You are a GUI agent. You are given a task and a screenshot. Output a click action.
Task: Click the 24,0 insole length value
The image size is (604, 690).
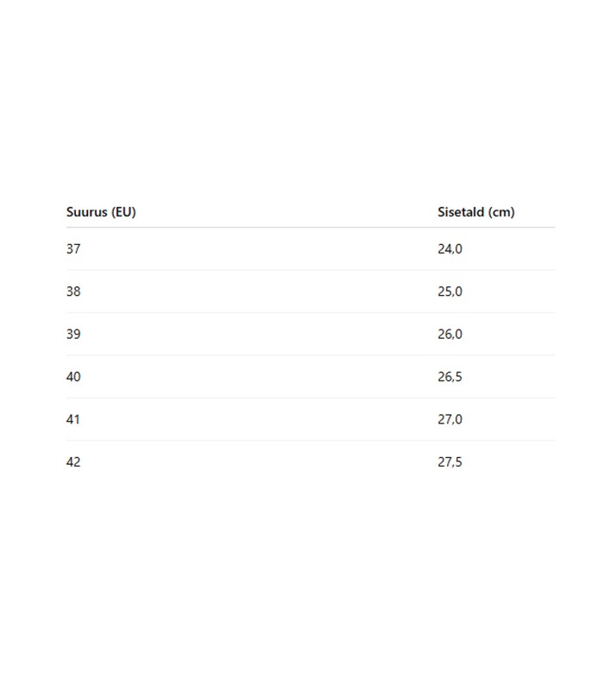(x=450, y=249)
